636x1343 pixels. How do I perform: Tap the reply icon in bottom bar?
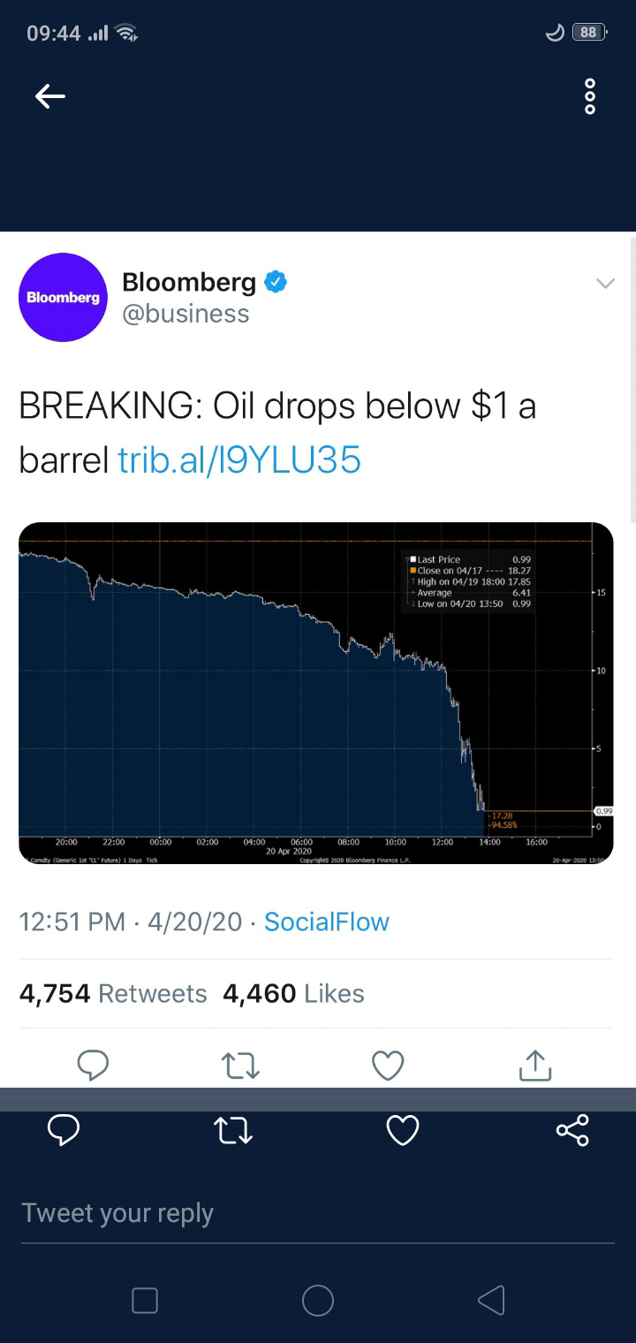click(x=64, y=1130)
